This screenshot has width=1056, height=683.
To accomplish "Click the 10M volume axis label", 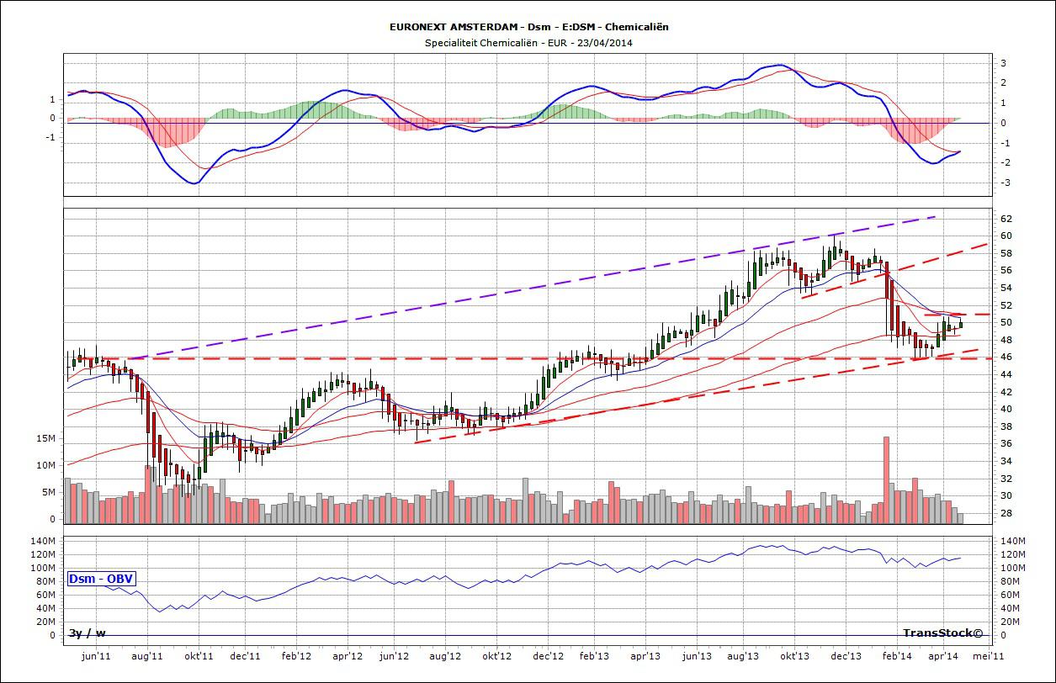I will click(46, 465).
